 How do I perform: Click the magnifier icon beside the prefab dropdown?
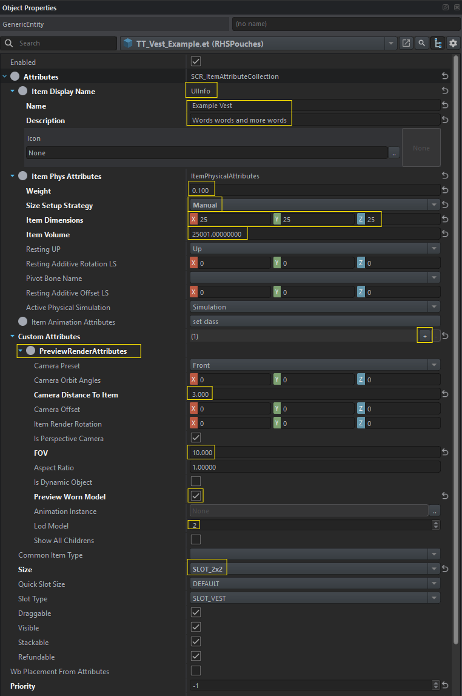click(x=421, y=43)
